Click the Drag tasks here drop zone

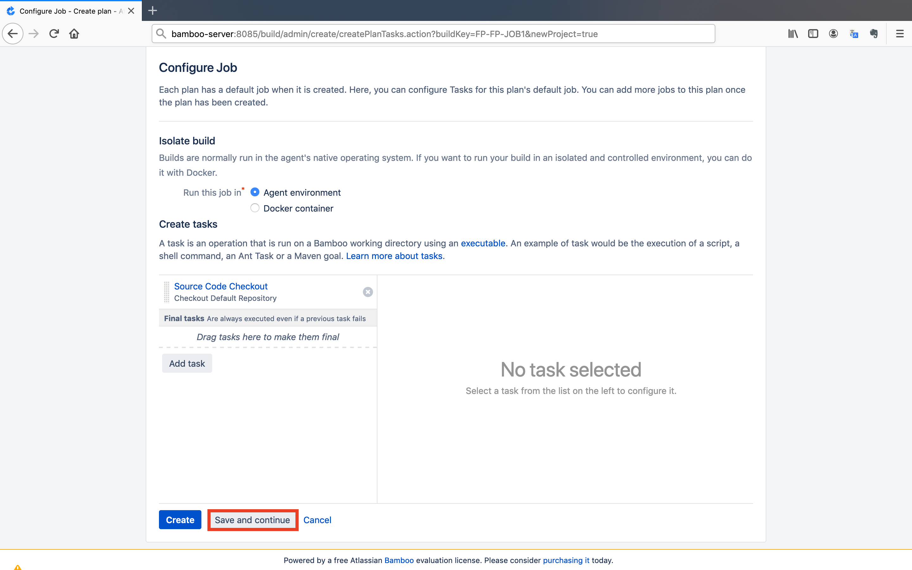click(268, 337)
